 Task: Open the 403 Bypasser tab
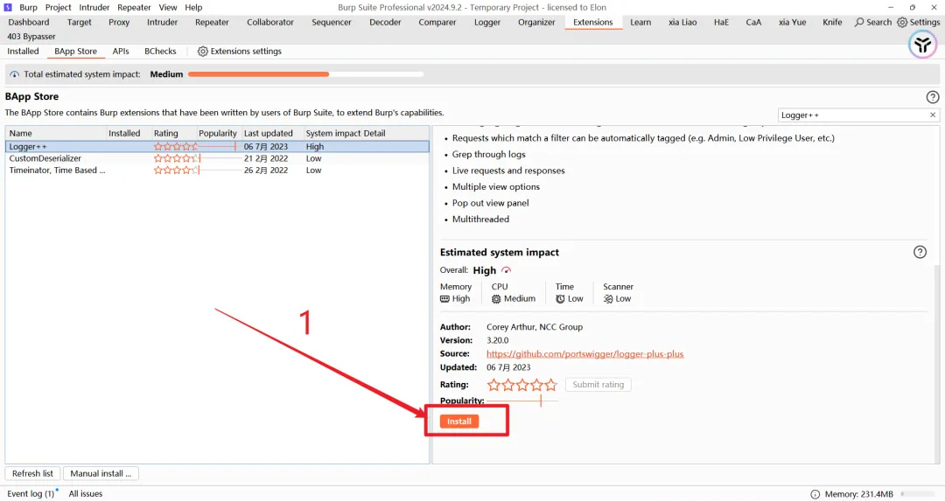tap(31, 37)
